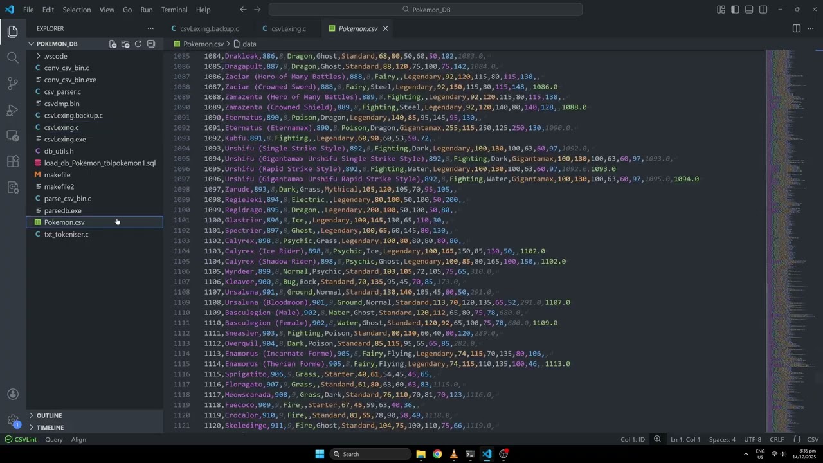Click the braces language icon in status bar
Viewport: 823px width, 463px height.
click(x=796, y=439)
